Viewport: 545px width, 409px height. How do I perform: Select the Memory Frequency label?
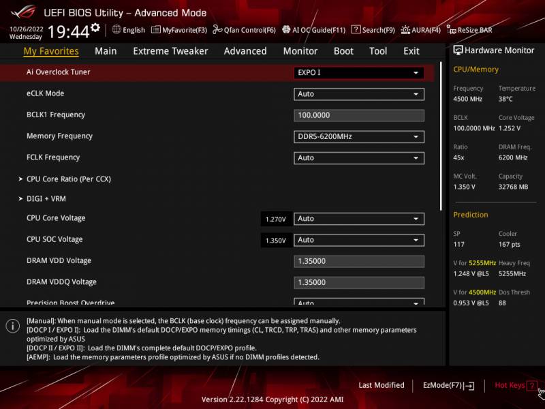(59, 136)
